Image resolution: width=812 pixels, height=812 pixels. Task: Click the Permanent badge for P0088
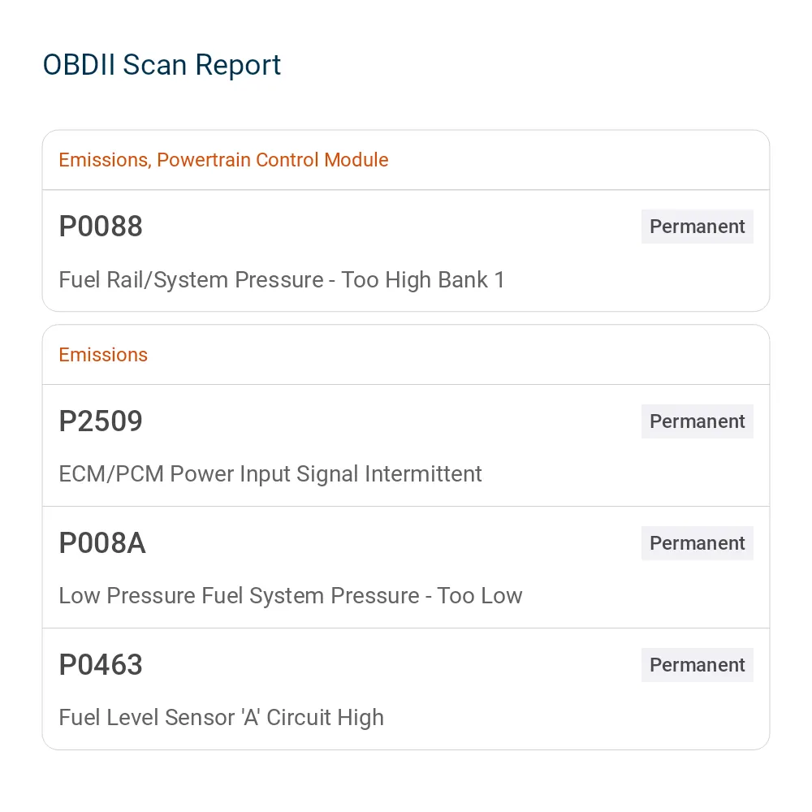[697, 227]
